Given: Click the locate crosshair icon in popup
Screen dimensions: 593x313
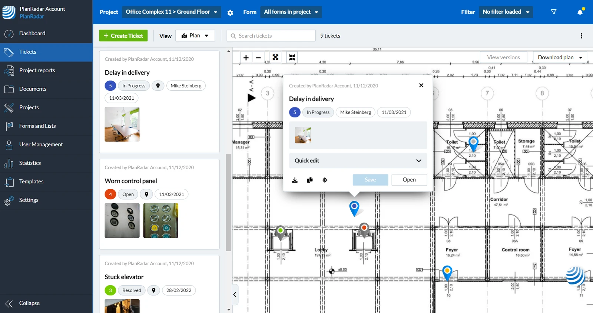Looking at the screenshot, I should click(325, 180).
